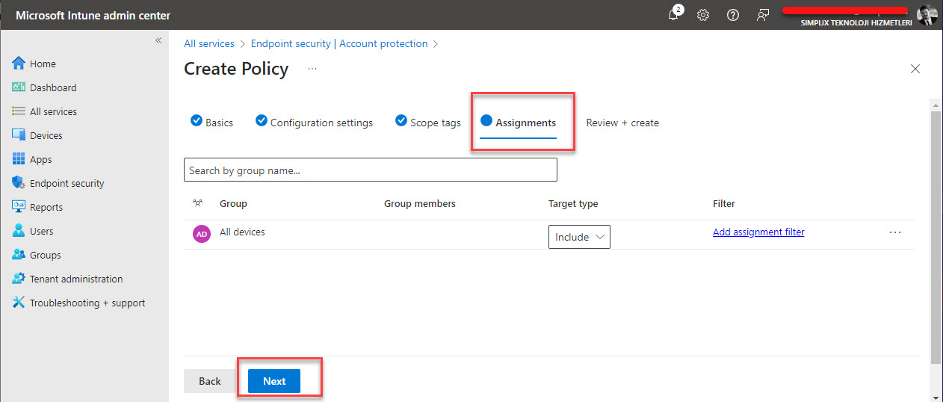The image size is (943, 402).
Task: Click the Home icon in sidebar
Action: pos(19,64)
